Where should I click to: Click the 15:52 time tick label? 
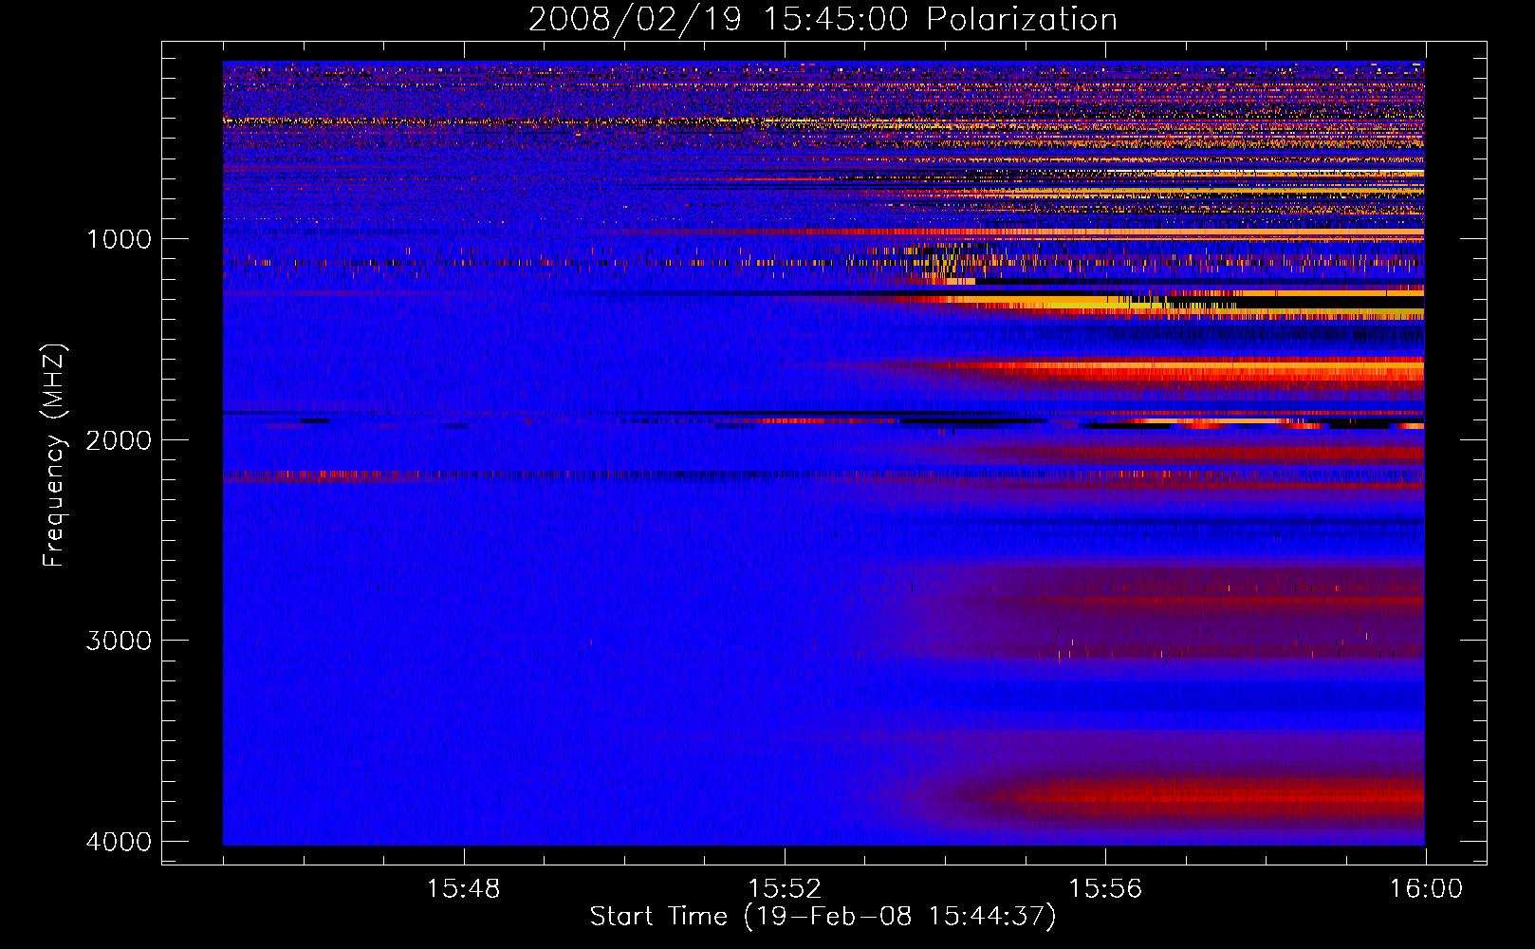[x=784, y=889]
